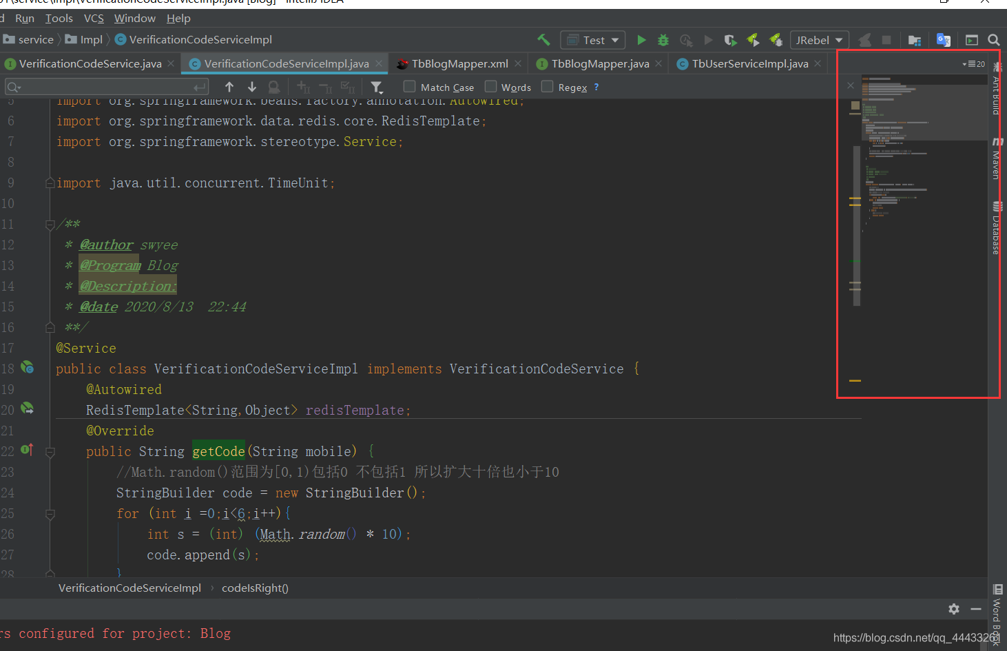1007x651 pixels.
Task: Run with JRebel rocket icon
Action: 754,40
